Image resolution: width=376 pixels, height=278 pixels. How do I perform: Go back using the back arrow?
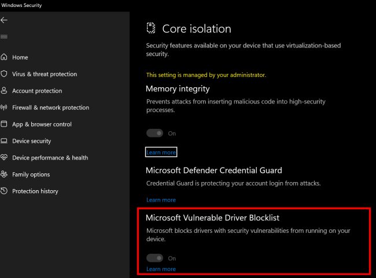tap(4, 20)
